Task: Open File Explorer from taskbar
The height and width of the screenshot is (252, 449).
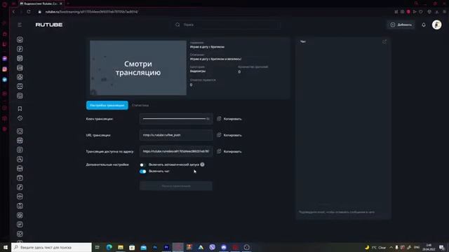Action: pos(121,247)
